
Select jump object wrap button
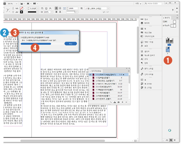pos(60,12)
